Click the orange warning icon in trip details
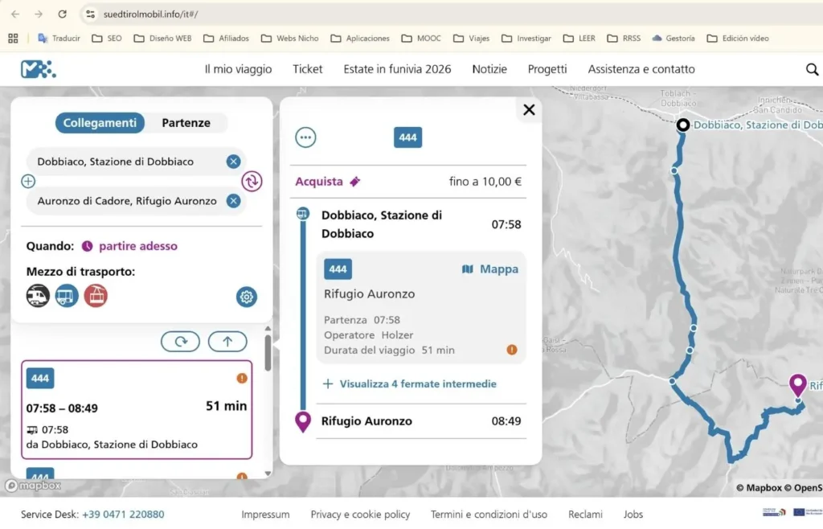823x529 pixels. click(512, 350)
